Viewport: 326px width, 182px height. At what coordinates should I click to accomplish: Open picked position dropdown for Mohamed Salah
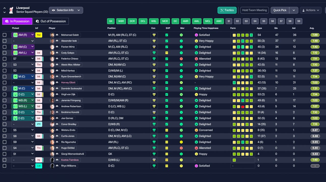tap(23, 35)
